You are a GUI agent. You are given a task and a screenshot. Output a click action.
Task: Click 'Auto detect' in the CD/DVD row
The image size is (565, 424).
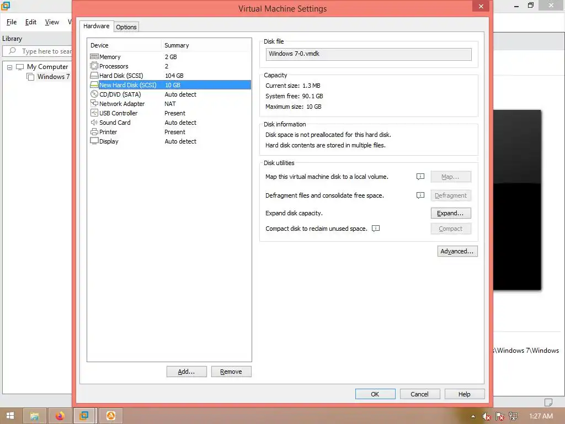(180, 94)
